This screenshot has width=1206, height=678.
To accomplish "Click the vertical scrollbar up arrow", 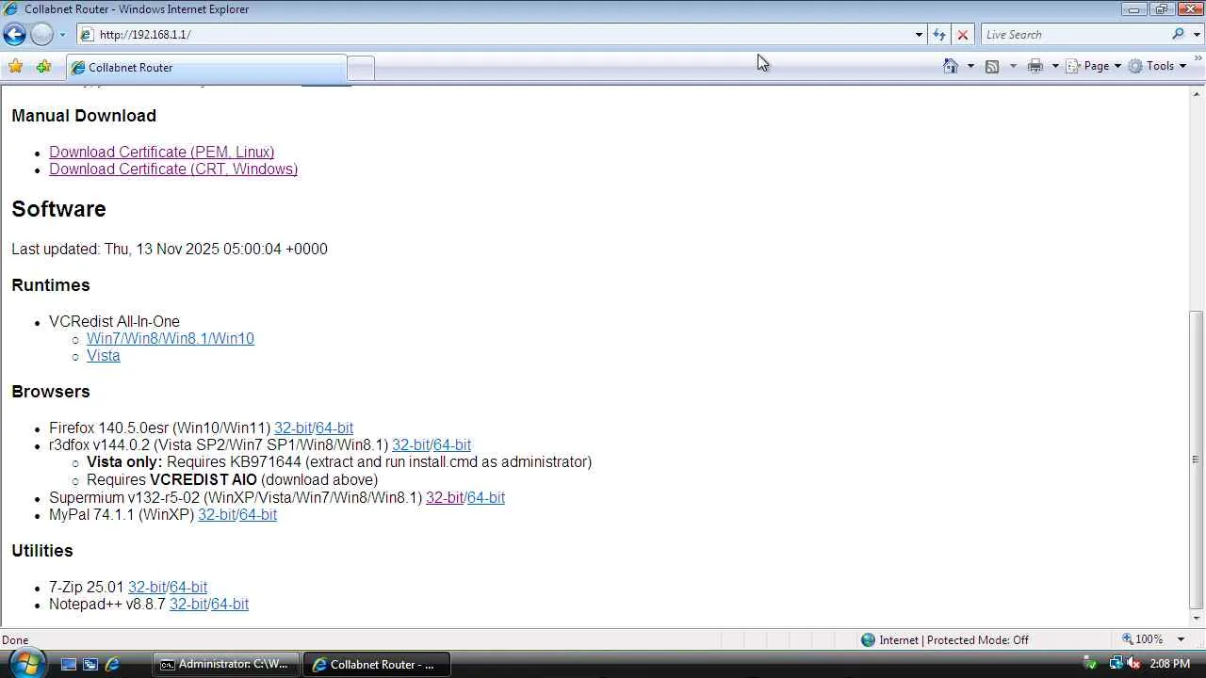I will pyautogui.click(x=1198, y=94).
